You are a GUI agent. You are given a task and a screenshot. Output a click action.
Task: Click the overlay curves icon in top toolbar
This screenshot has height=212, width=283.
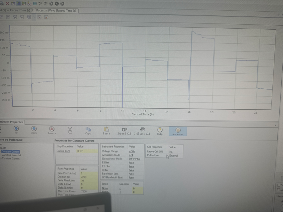29,3
